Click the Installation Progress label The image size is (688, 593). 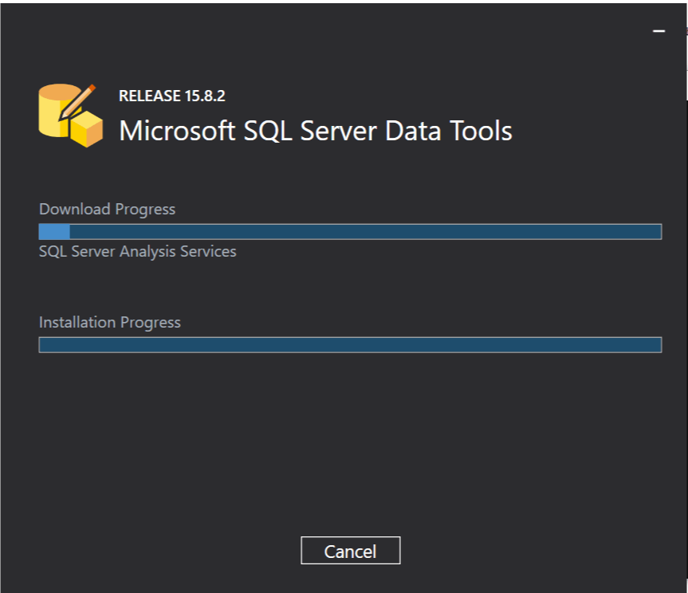pyautogui.click(x=110, y=323)
